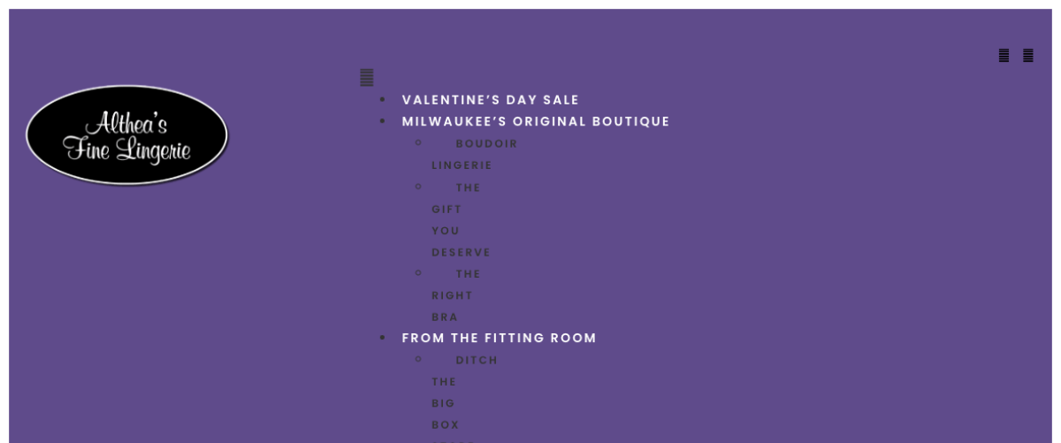Click the bullet beside From the Fitting Room
The image size is (1061, 443).
(382, 338)
